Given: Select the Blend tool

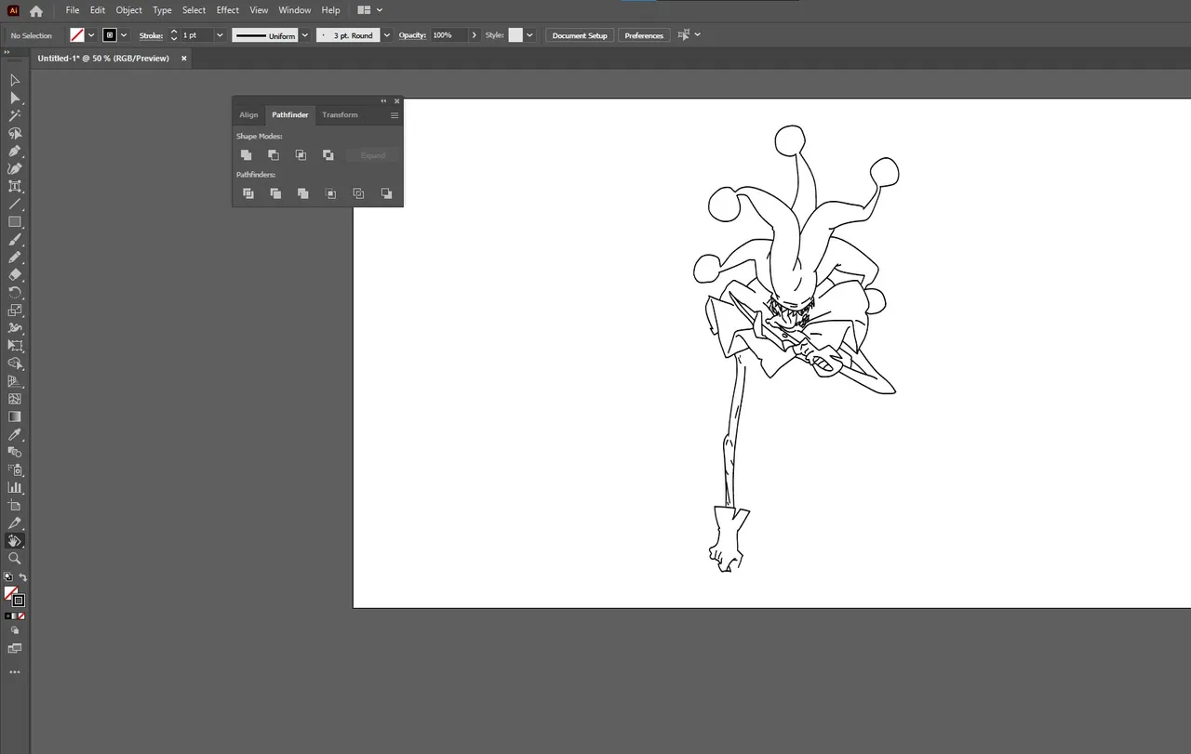Looking at the screenshot, I should tap(15, 452).
